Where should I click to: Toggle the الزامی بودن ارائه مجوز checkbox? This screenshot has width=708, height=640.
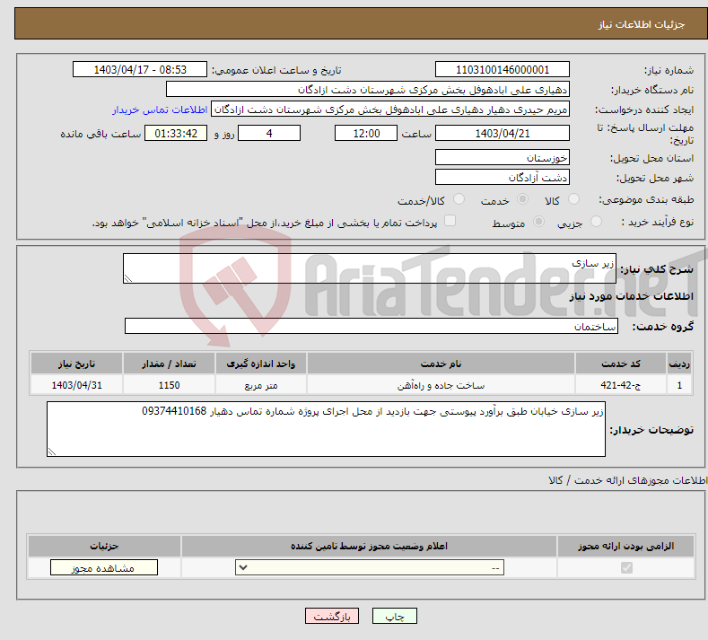point(626,567)
